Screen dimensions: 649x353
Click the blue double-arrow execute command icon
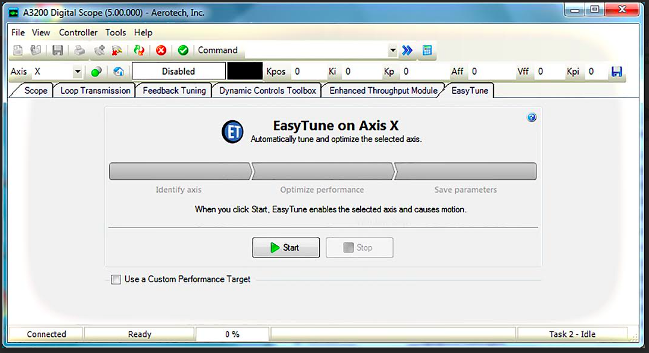coord(407,51)
